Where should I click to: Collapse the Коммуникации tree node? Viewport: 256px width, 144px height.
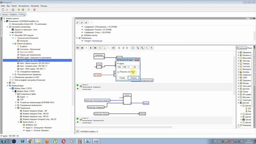point(7,86)
